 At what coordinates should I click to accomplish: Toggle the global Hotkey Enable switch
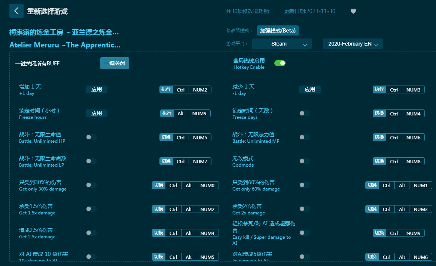(280, 63)
